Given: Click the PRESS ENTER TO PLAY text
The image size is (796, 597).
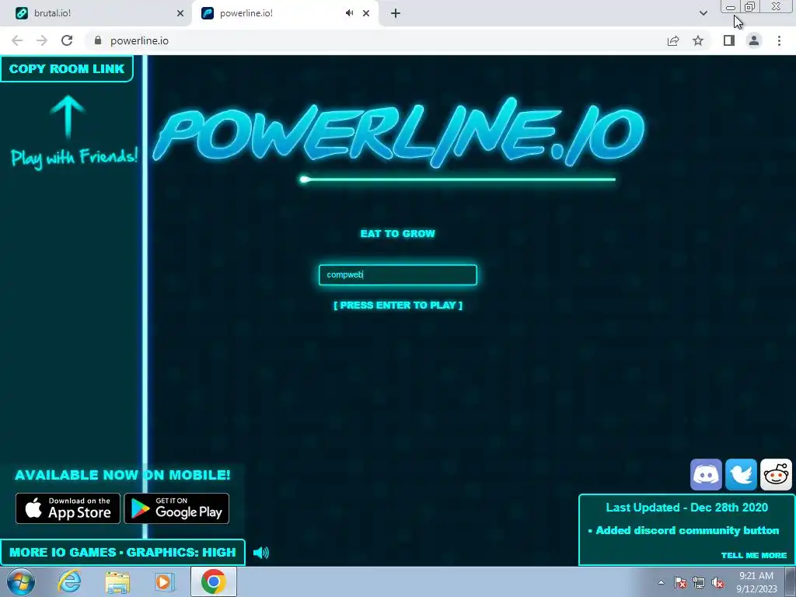Looking at the screenshot, I should (x=398, y=305).
